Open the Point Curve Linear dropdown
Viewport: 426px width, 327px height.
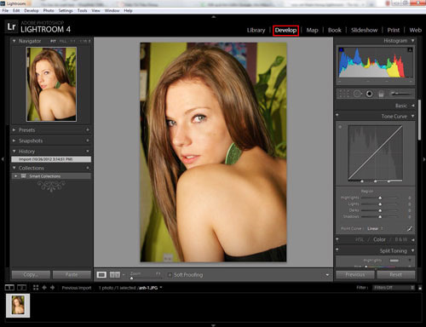pos(375,228)
